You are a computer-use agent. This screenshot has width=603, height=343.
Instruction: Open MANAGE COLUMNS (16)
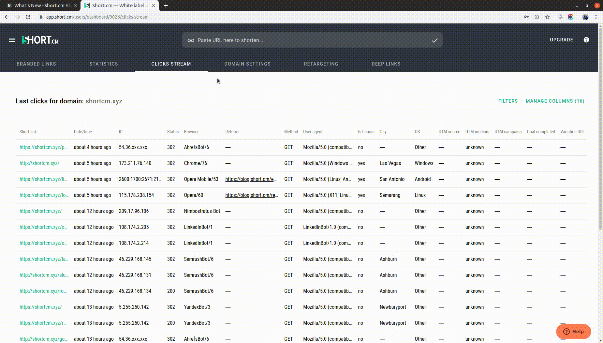pyautogui.click(x=555, y=101)
